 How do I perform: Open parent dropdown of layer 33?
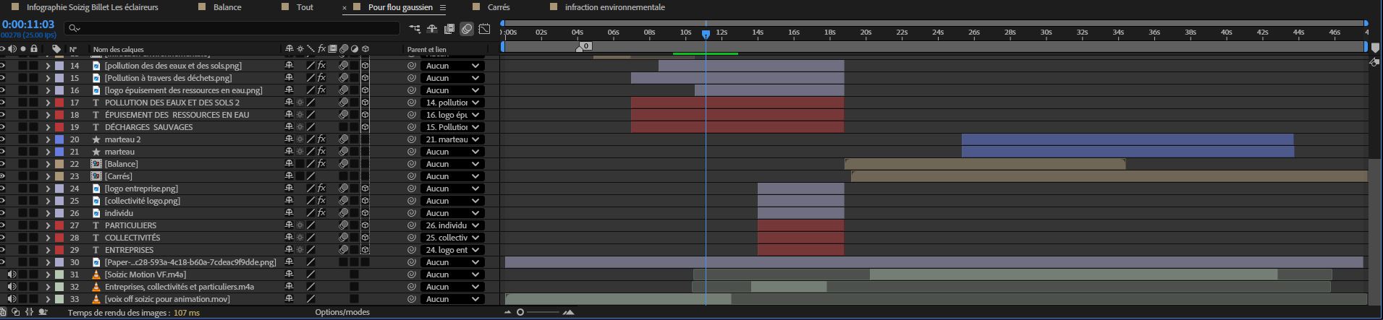coord(452,299)
